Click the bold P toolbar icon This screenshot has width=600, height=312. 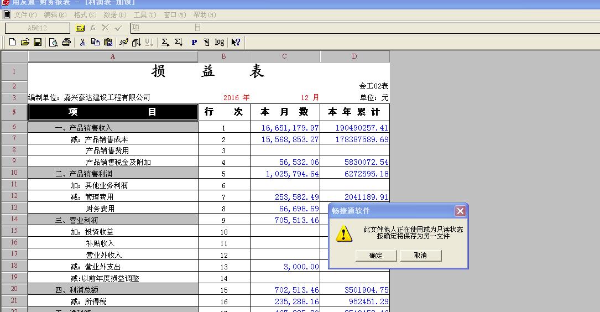(195, 42)
